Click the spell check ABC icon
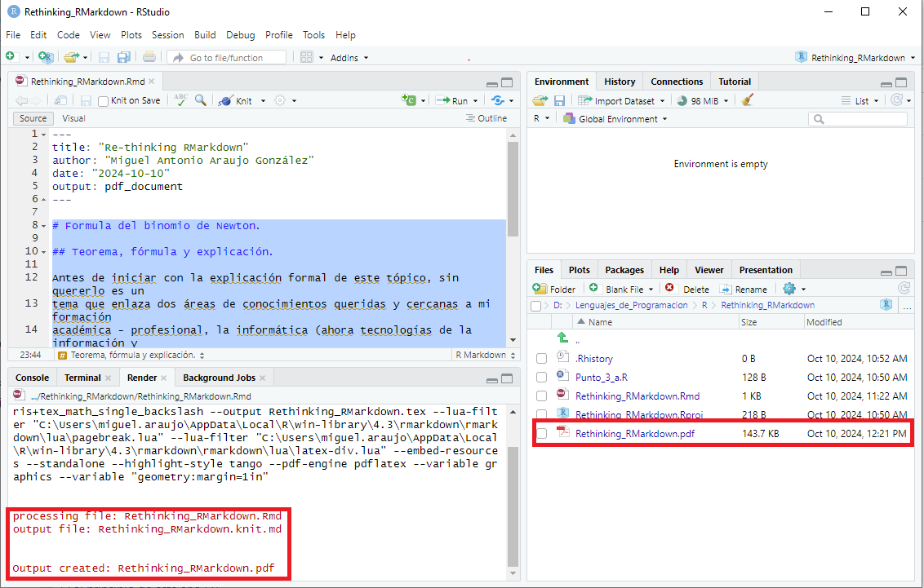The height and width of the screenshot is (588, 924). point(180,100)
